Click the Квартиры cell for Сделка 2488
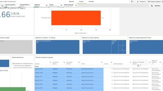 [x=73, y=70]
